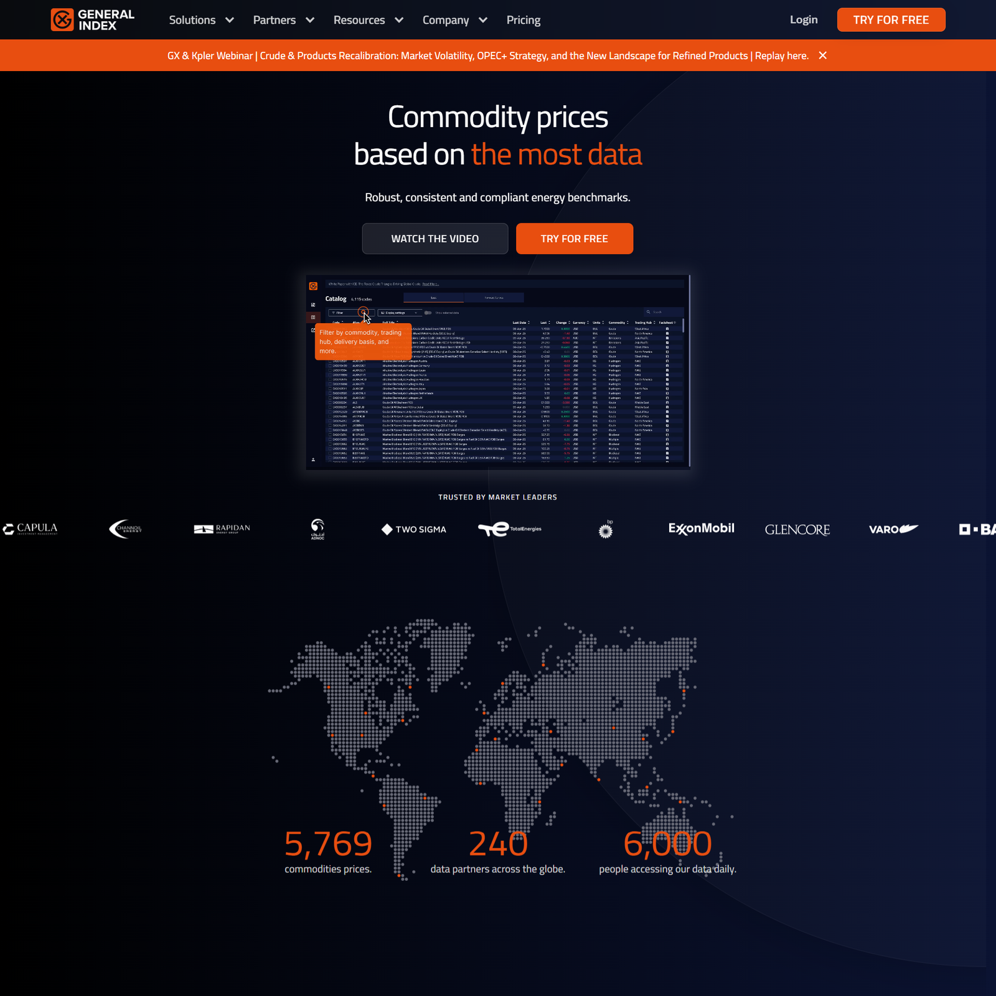Click the ADNOC logo
996x996 pixels.
(317, 529)
